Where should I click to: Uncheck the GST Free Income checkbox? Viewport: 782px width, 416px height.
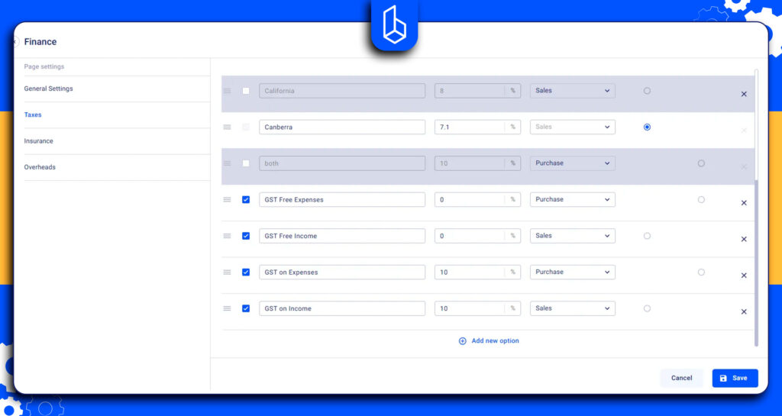pos(246,236)
